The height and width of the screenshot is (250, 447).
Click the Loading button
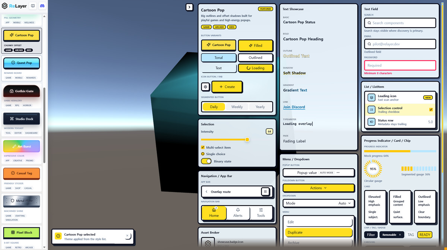[x=256, y=68]
